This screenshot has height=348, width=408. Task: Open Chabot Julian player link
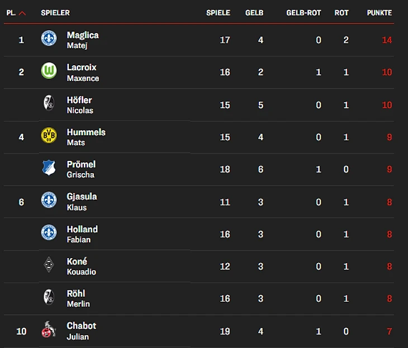(81, 331)
